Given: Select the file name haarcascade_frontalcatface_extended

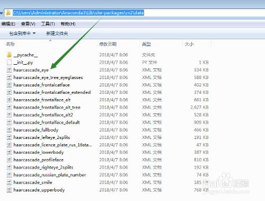Looking at the screenshot, I should tap(52, 92).
